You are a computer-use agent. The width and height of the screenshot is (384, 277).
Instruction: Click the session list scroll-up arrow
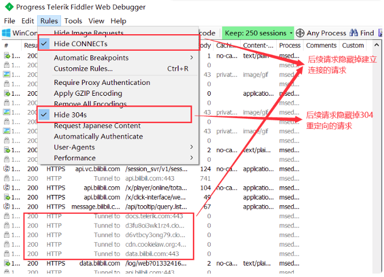click(377, 45)
